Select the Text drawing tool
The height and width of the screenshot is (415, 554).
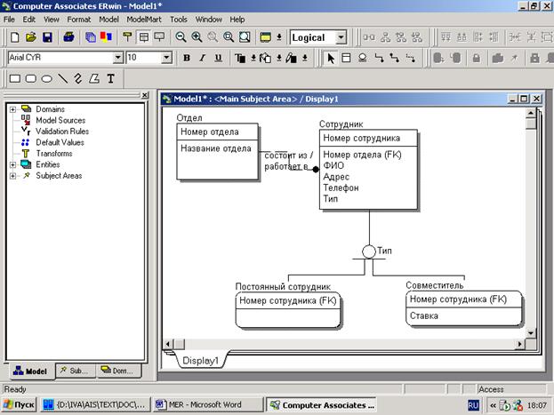coord(110,78)
